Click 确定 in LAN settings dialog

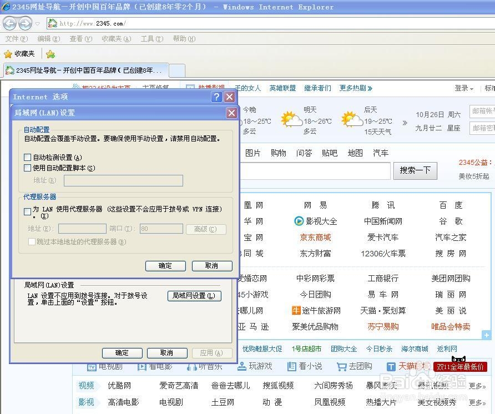click(165, 266)
